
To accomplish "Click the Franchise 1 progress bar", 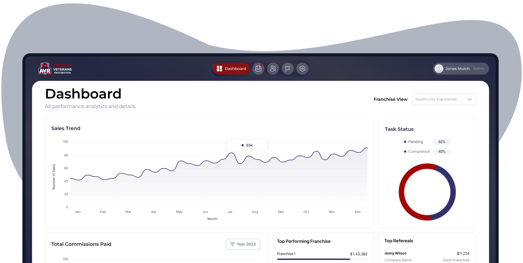I will click(313, 259).
